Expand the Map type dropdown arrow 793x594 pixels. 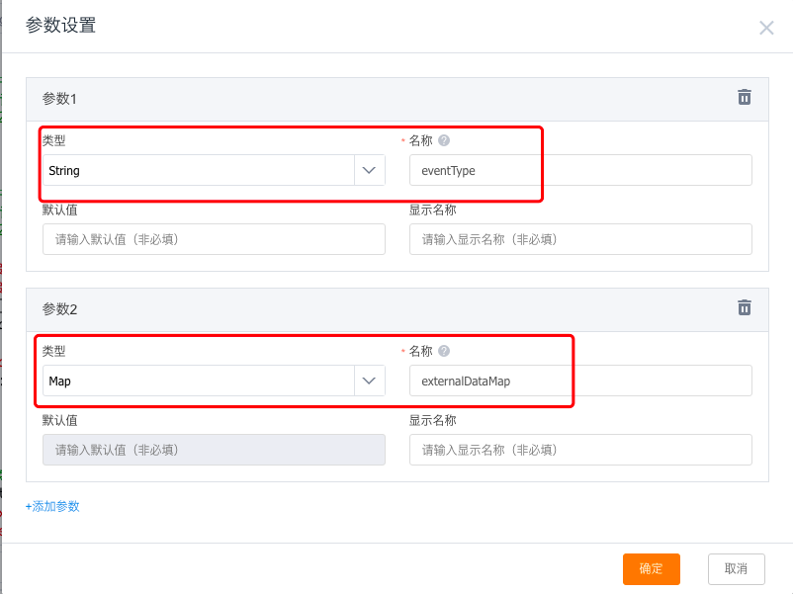pyautogui.click(x=369, y=381)
